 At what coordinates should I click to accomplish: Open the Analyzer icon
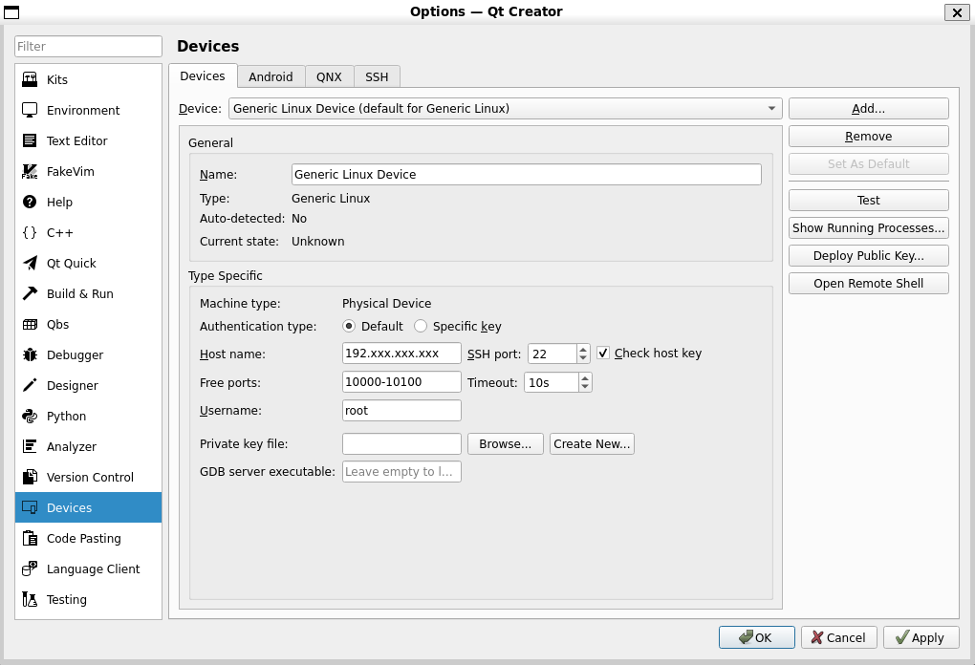[30, 446]
